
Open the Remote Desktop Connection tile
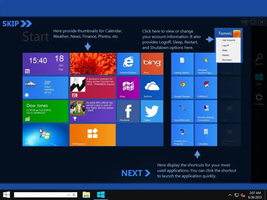(206, 111)
